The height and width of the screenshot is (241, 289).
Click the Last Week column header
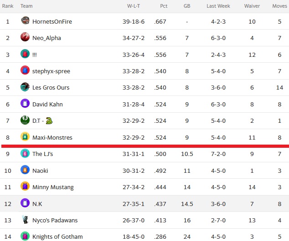tap(218, 6)
